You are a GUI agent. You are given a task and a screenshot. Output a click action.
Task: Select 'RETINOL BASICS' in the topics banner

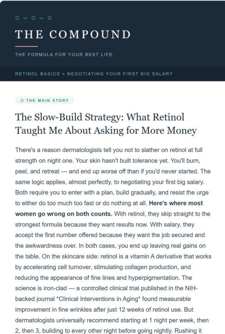click(38, 74)
